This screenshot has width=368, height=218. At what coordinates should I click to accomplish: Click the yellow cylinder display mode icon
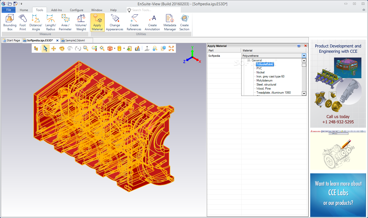click(119, 48)
